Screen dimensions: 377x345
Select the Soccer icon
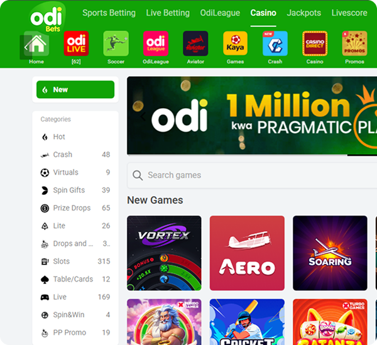click(x=116, y=43)
